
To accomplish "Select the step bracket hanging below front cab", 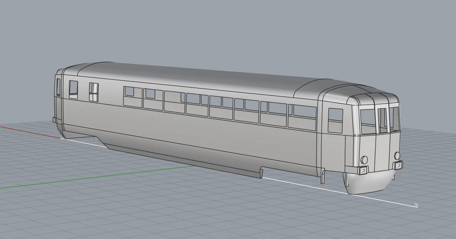I will [x=323, y=177].
